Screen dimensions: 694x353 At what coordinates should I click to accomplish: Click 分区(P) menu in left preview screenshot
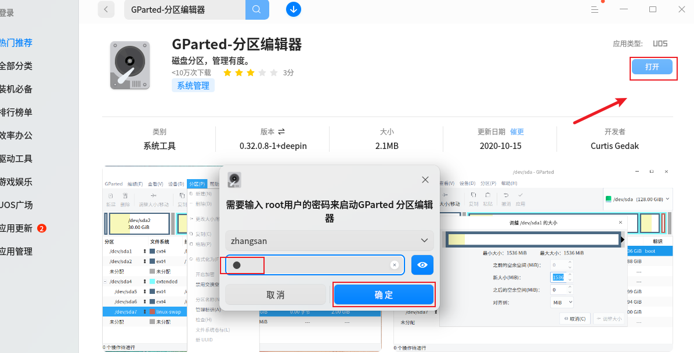point(197,184)
